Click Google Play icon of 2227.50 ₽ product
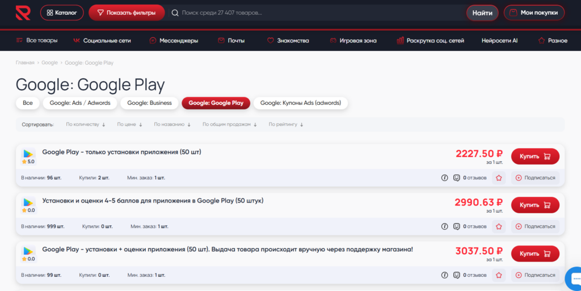 click(28, 153)
